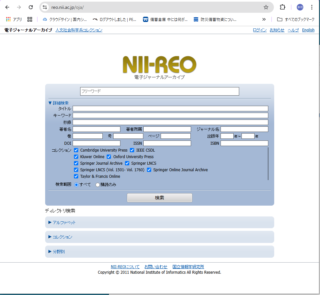
Task: Open the extensions puzzle icon
Action: coord(282,7)
